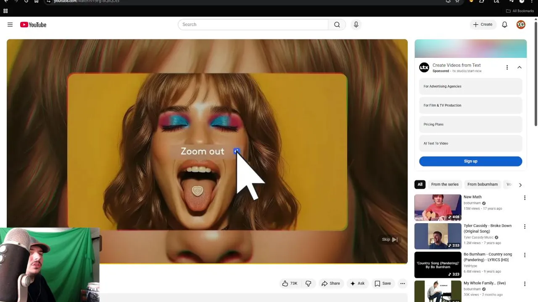Screen dimensions: 538x302
Task: Open the 'All Bookmarks' folder
Action: point(520,11)
